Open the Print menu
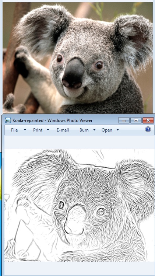 38,130
